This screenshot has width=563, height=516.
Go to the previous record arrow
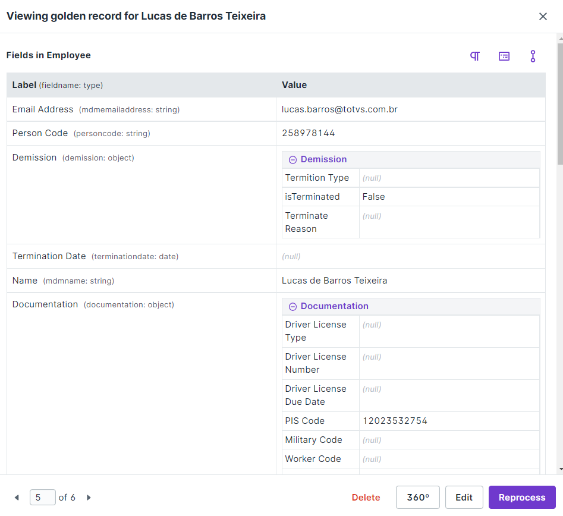[x=17, y=498]
